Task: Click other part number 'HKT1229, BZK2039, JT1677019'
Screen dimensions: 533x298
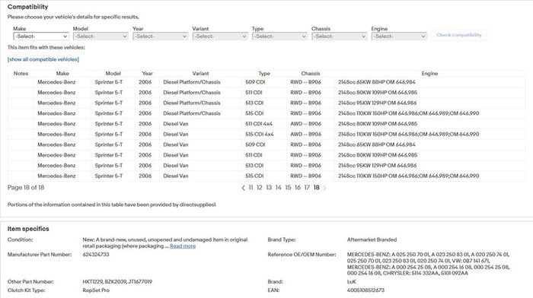Action: [x=117, y=282]
